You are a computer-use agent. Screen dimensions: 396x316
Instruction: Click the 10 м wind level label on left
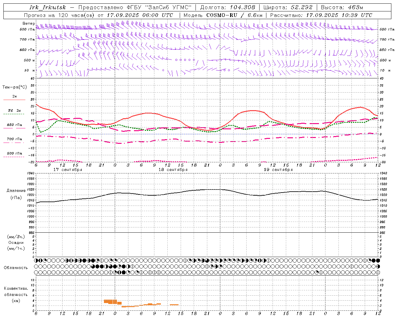(29, 70)
